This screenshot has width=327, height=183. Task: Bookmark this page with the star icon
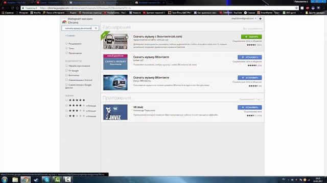pos(296,8)
